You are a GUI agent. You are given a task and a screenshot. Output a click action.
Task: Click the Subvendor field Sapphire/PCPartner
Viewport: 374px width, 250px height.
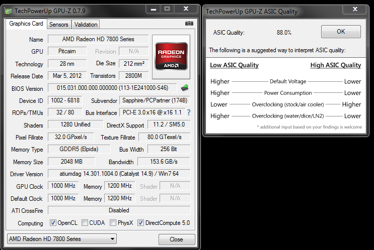tap(155, 100)
